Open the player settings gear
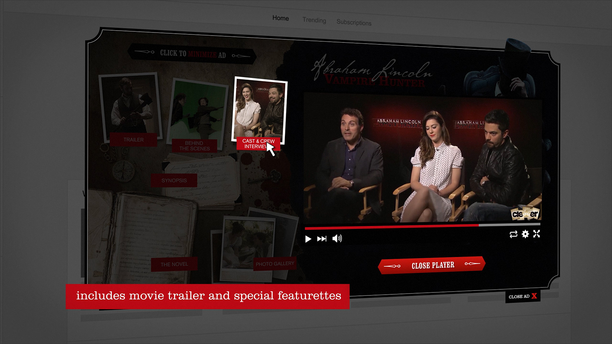Image resolution: width=612 pixels, height=344 pixels. [525, 234]
